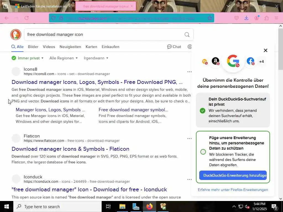283x212 pixels.
Task: Click the green check beside Suchverlauf ist privat
Action: tap(203, 110)
